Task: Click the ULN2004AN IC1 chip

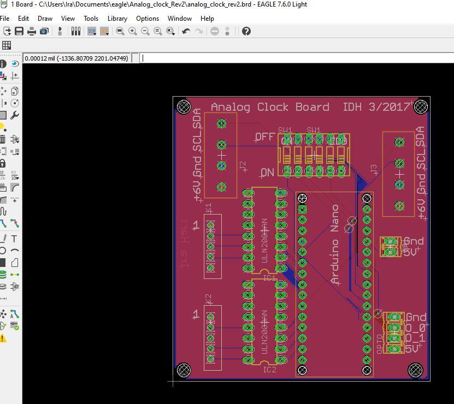Action: point(264,230)
